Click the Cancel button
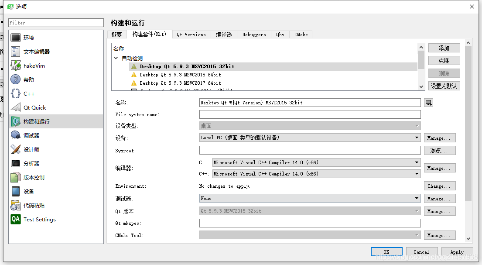This screenshot has height=265, width=482. point(421,252)
